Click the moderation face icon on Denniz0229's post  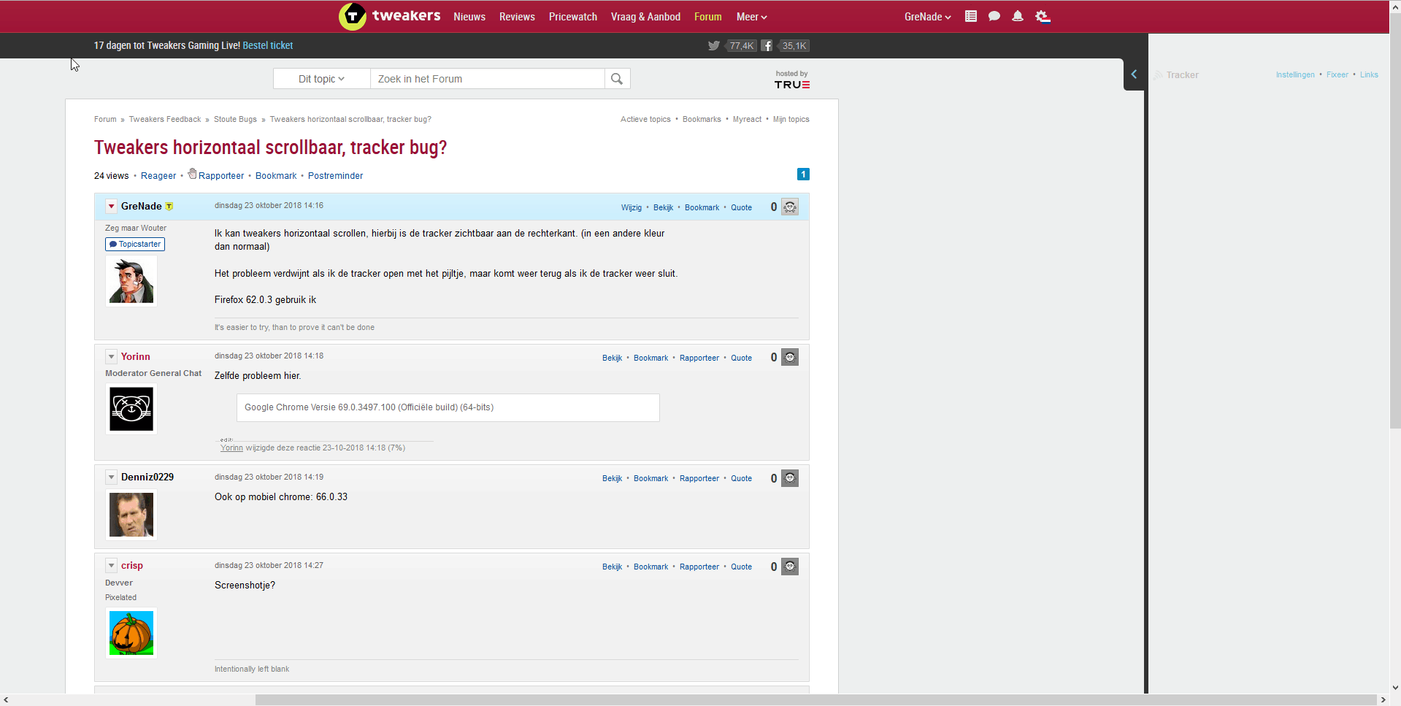click(790, 478)
